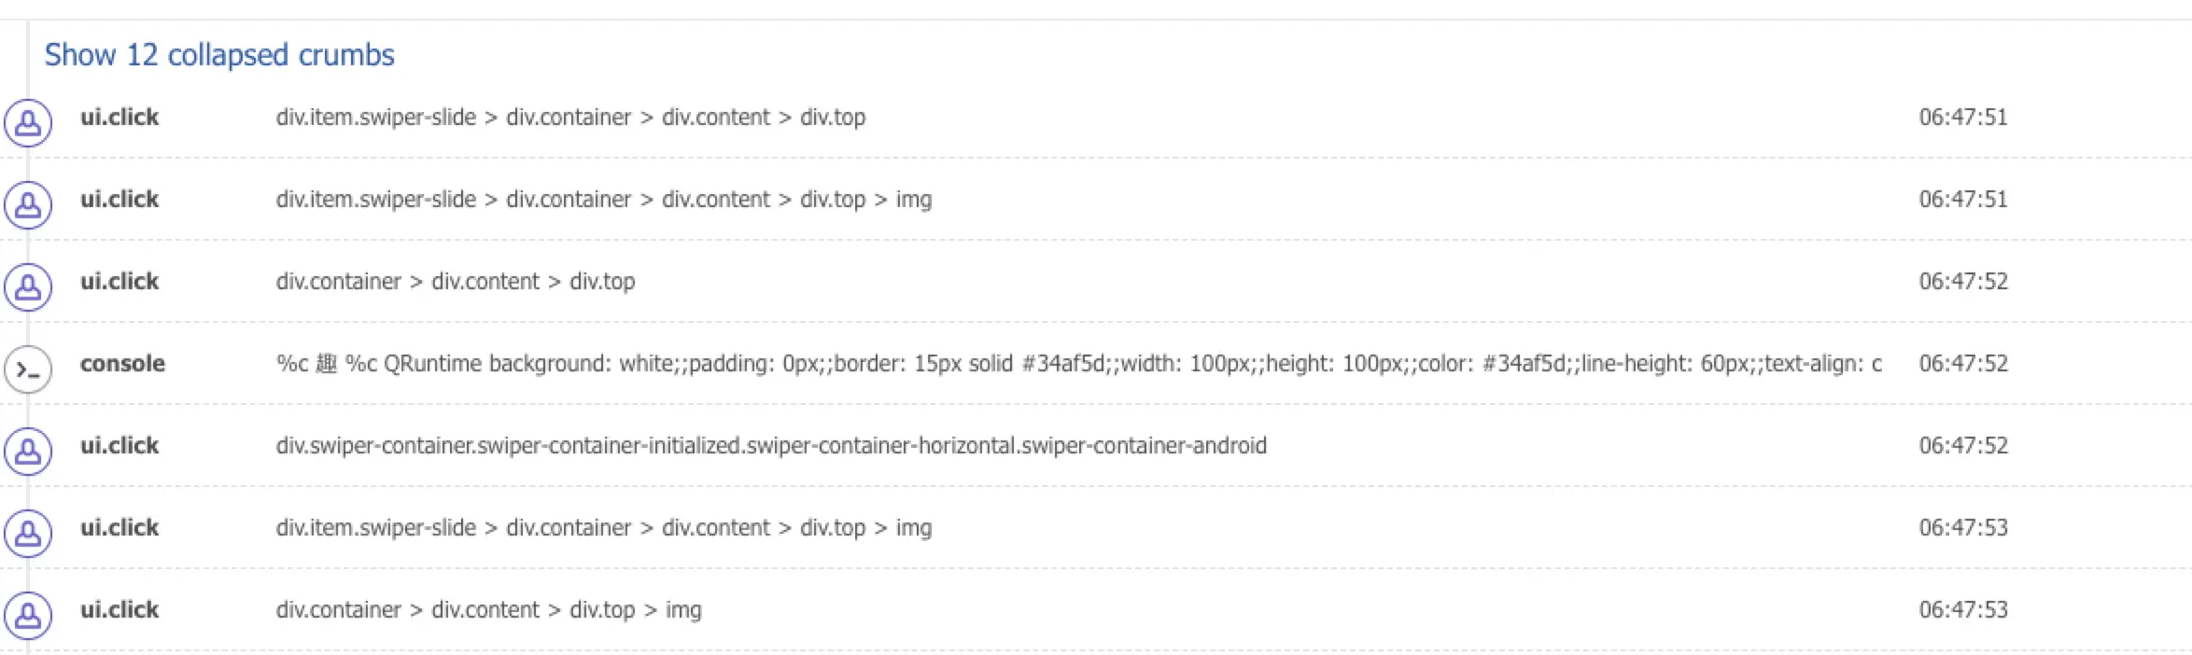Click user icon of topmost ui.click crumb
2192x655 pixels.
(x=28, y=123)
